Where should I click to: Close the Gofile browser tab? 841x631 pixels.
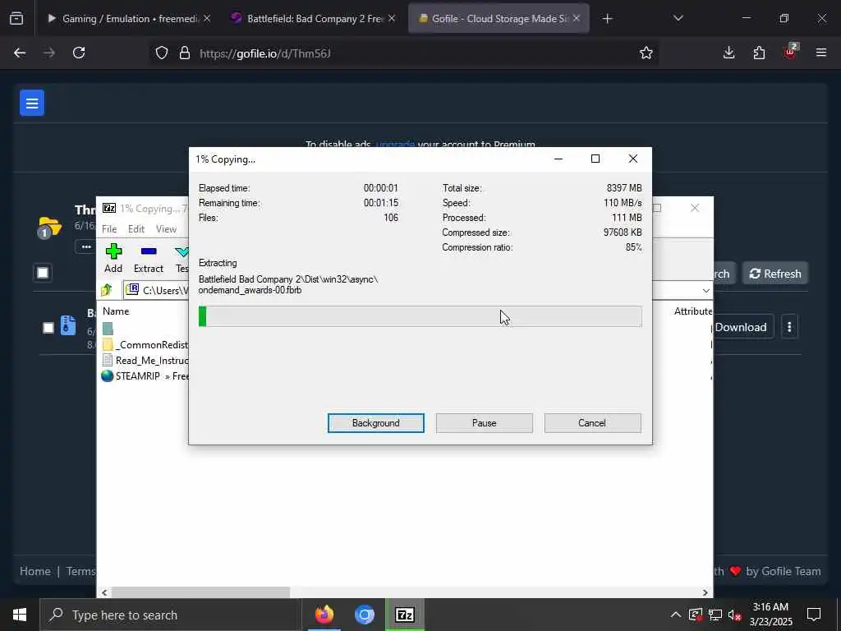point(576,19)
